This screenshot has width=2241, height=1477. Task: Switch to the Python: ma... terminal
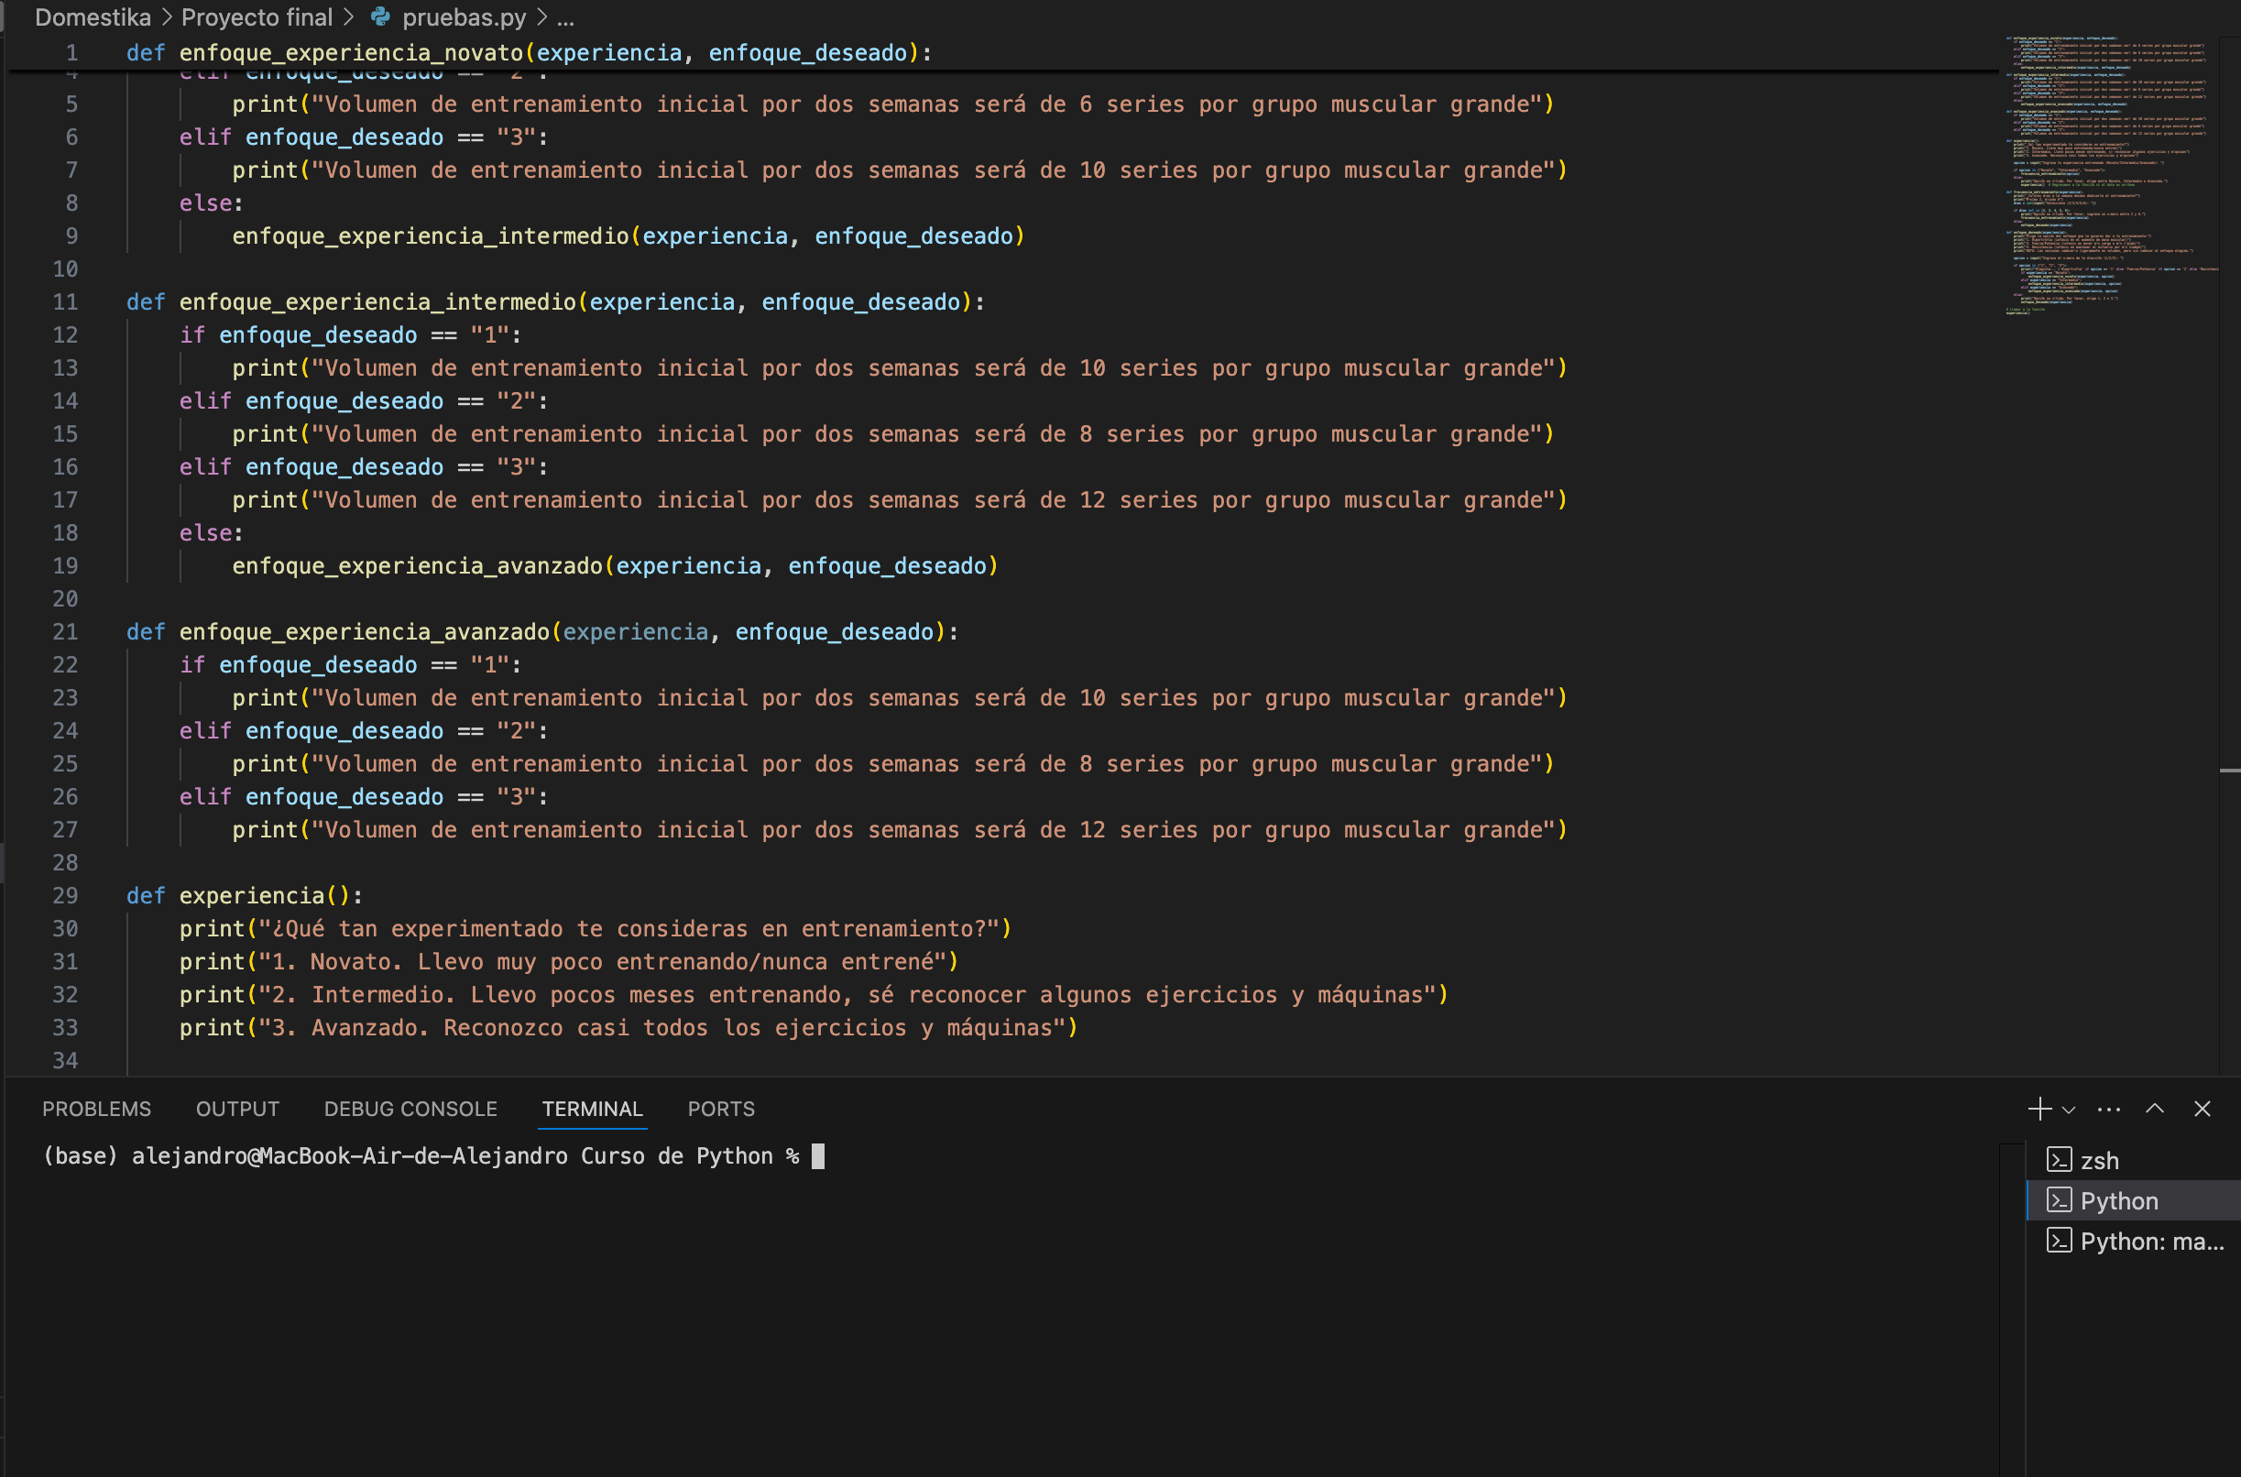[2133, 1242]
